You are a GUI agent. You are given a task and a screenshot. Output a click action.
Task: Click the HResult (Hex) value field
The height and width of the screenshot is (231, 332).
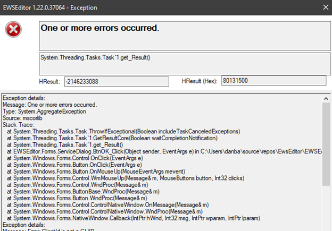273,81
